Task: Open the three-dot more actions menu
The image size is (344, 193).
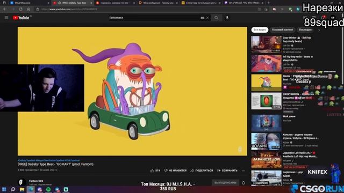Action: (243, 170)
